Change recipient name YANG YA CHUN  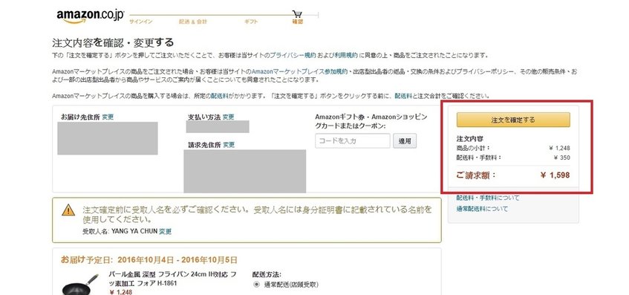coord(166,232)
